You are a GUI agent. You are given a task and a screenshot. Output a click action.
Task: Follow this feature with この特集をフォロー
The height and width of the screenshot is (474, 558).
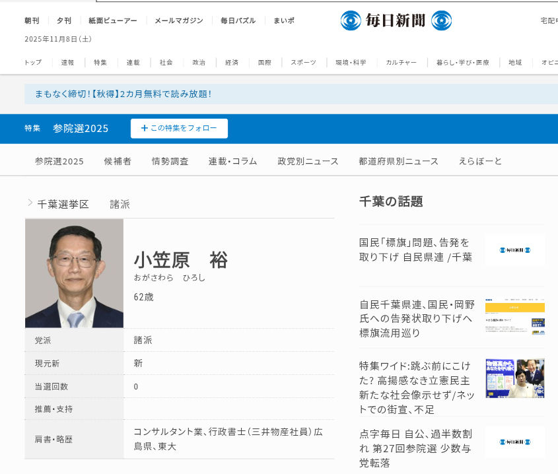click(179, 128)
